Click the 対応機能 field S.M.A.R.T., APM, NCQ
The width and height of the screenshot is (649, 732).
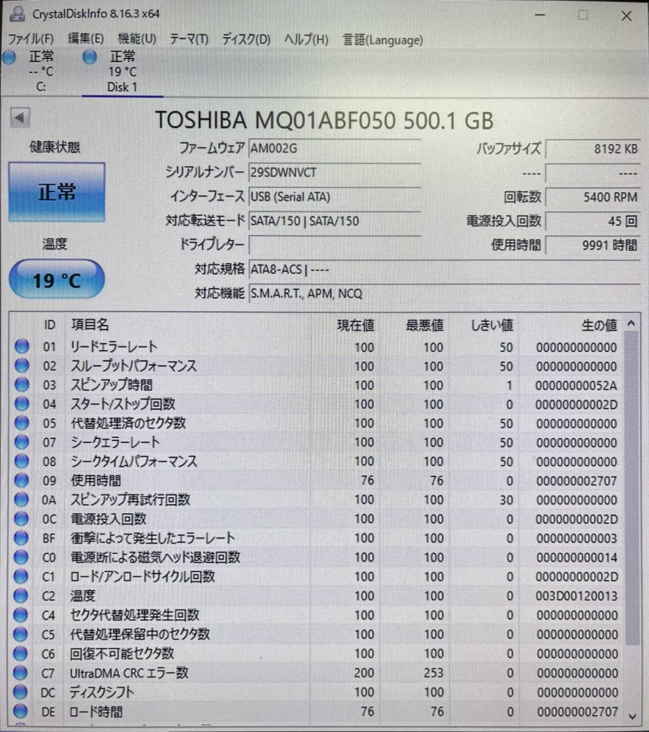pos(444,293)
